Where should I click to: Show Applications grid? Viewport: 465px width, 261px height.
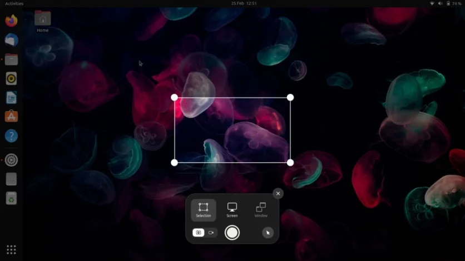(x=11, y=249)
